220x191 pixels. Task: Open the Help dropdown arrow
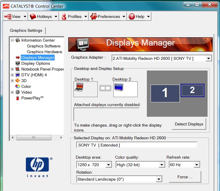[148, 16]
